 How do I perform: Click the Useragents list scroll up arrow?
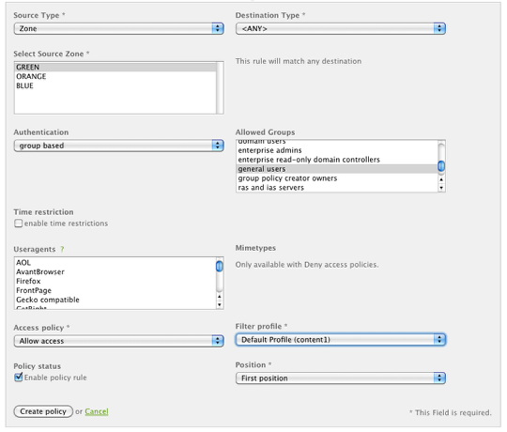[220, 297]
